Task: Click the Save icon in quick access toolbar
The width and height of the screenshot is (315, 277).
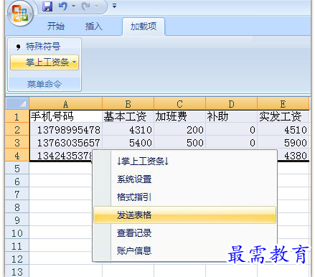Action: [x=47, y=6]
